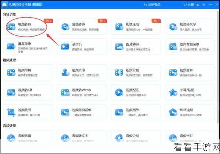The width and height of the screenshot is (220, 154).
Task: Click the 极速版 edition badge
Action: [x=37, y=4]
